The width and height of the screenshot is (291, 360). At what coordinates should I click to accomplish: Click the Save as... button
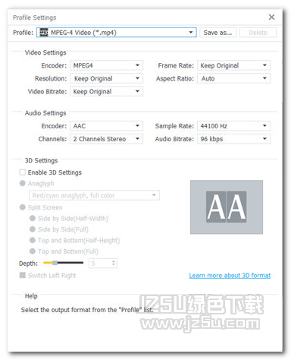(217, 33)
